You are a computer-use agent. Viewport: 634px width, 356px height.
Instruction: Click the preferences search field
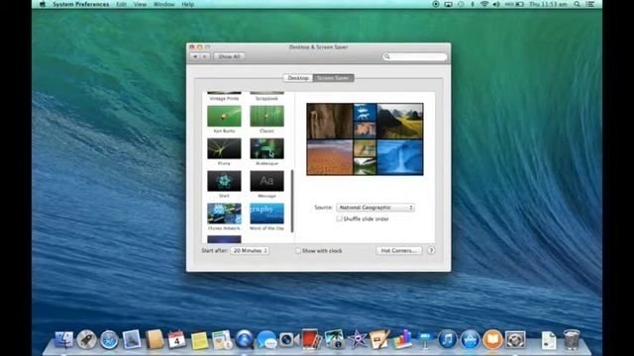click(415, 57)
